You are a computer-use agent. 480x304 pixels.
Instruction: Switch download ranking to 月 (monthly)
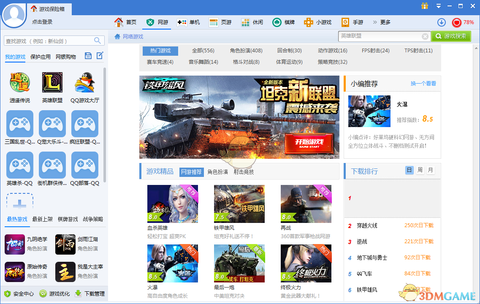click(x=430, y=169)
